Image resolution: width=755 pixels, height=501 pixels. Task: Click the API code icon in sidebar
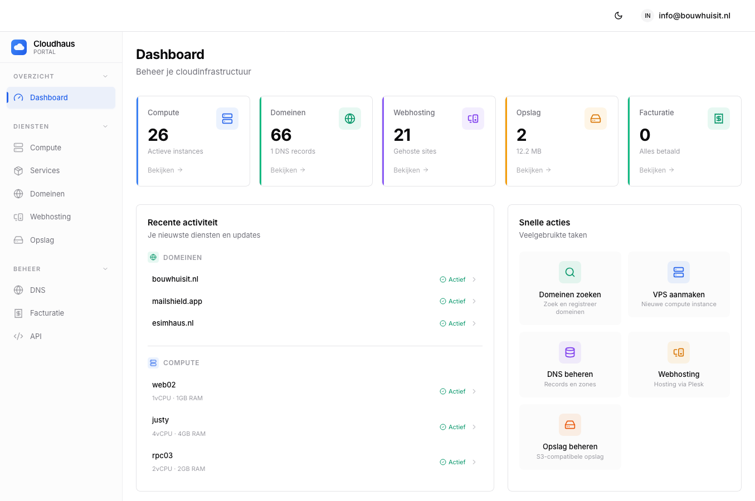tap(18, 336)
